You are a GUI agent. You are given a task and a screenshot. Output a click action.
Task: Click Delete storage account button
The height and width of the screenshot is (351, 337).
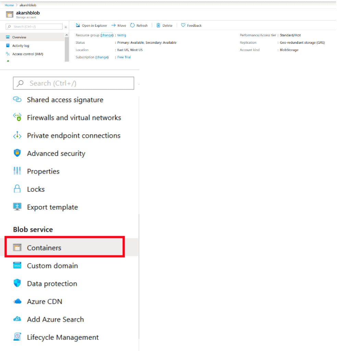[164, 25]
